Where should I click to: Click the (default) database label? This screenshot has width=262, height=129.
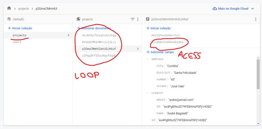[x=18, y=19]
